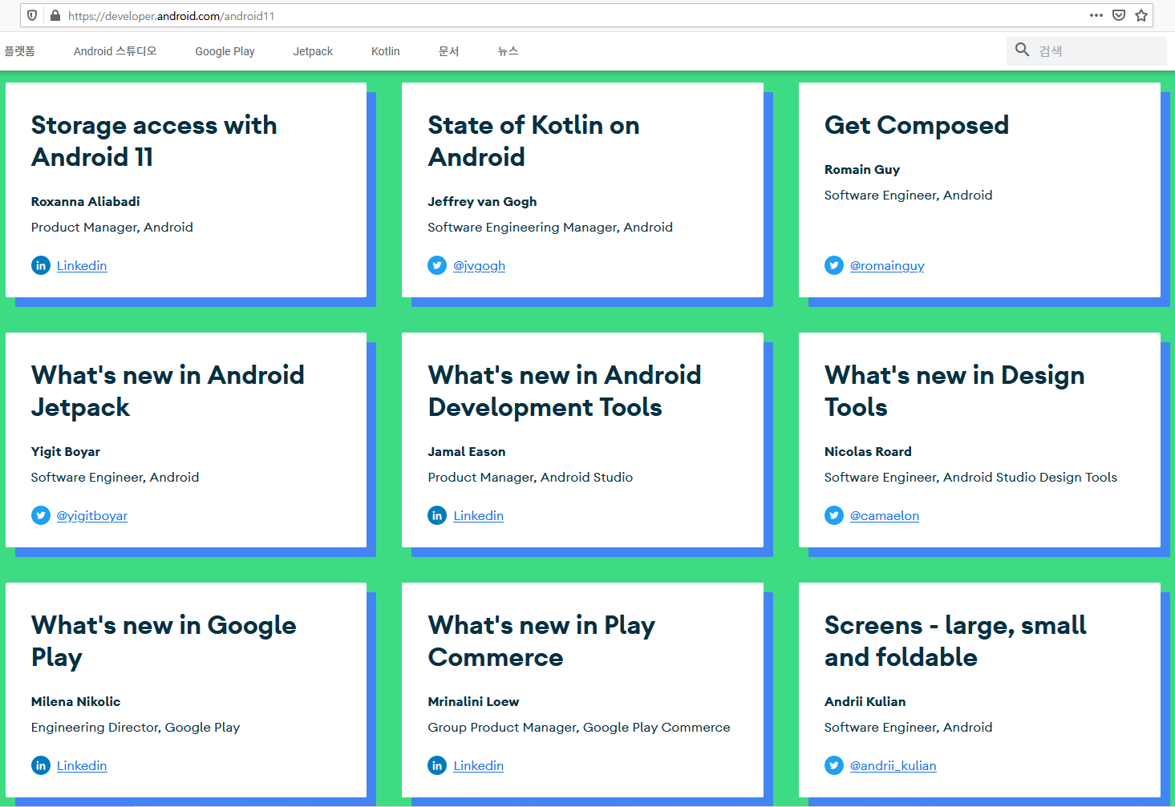Open the Android 스튜디오 navigation tab
This screenshot has width=1175, height=807.
(x=115, y=51)
